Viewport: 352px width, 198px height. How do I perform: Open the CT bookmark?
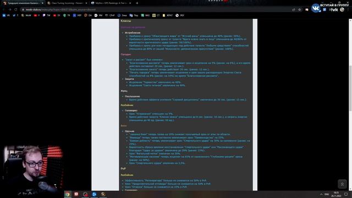click(x=156, y=15)
